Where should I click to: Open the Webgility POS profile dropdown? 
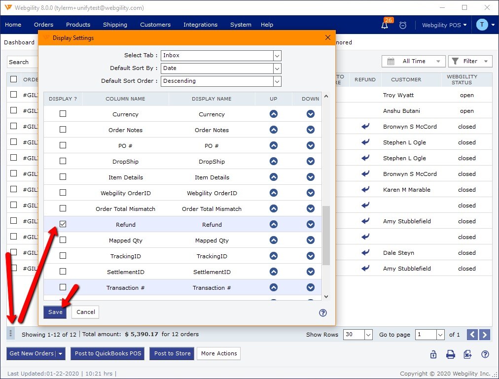coord(444,25)
